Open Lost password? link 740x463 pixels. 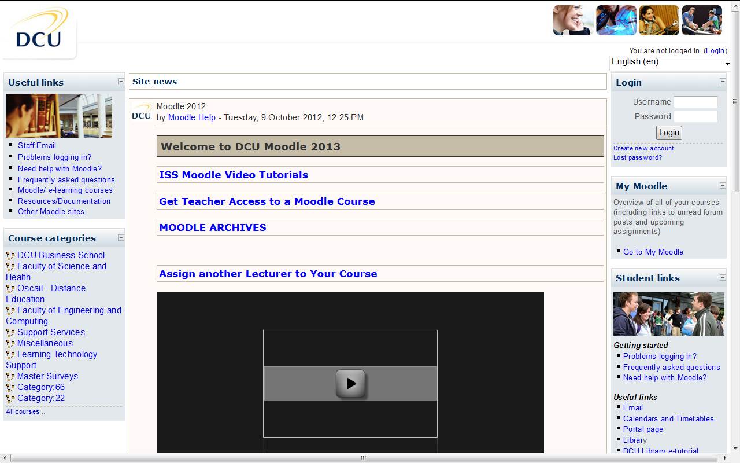tap(638, 157)
